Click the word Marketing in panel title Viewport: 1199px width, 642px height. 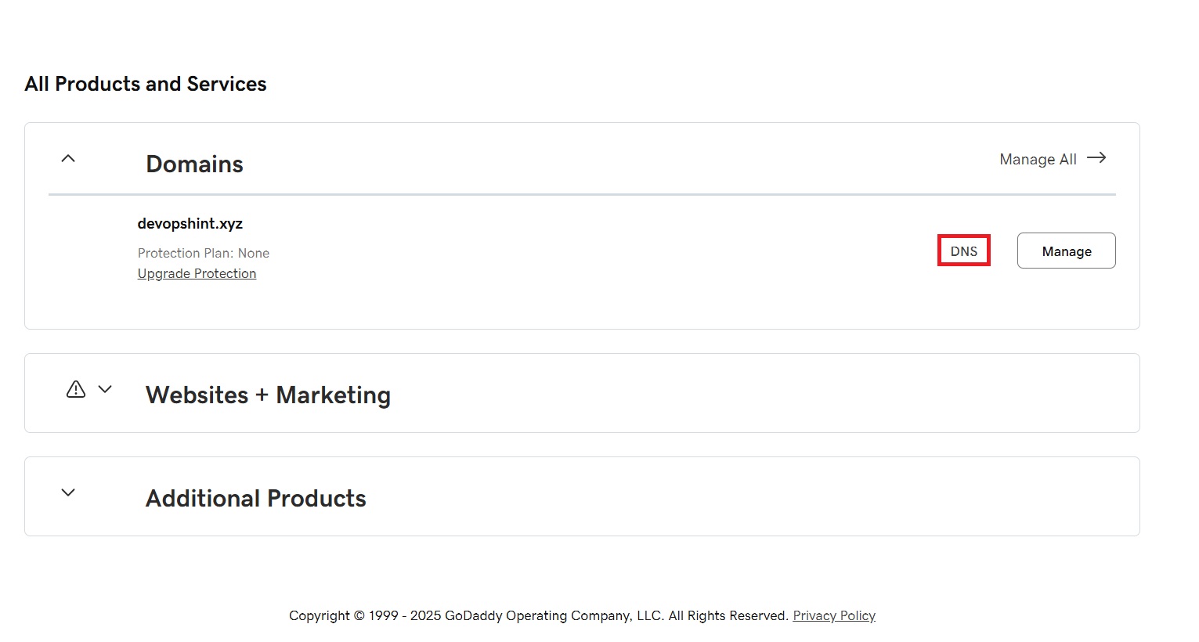tap(334, 395)
